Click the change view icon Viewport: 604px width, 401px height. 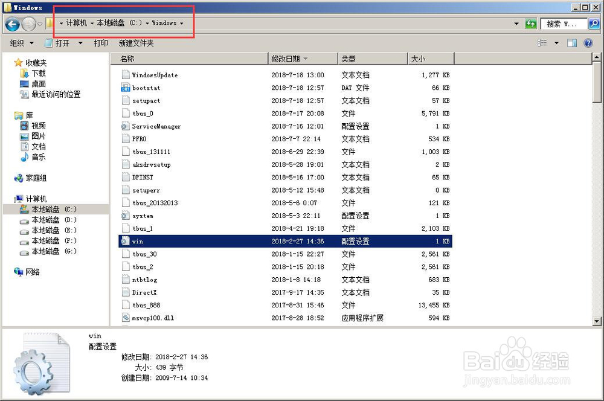[x=542, y=43]
